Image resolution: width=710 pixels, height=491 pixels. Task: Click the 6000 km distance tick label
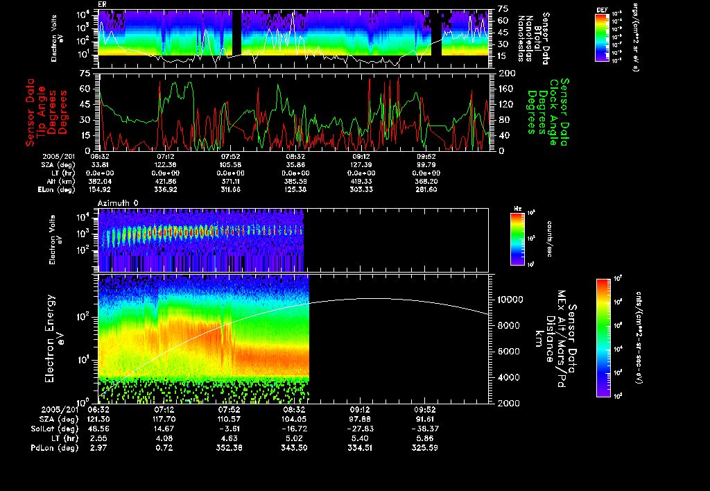(508, 352)
